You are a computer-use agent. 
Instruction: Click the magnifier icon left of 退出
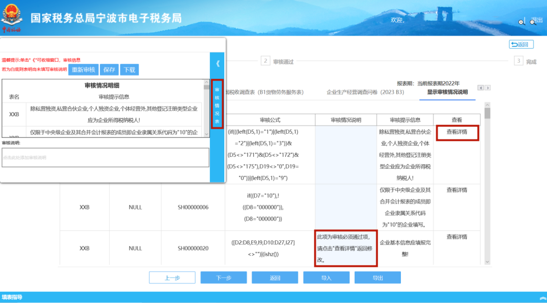click(522, 21)
